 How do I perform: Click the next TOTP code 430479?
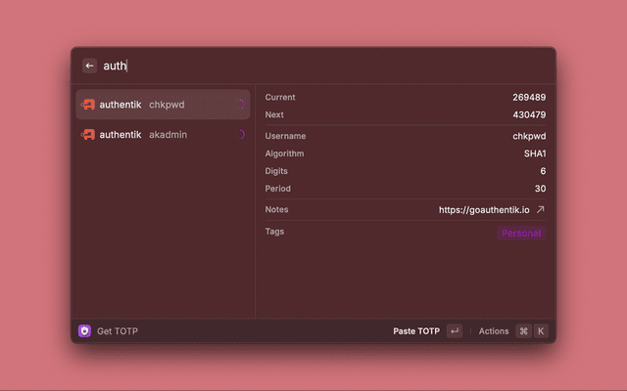point(528,114)
